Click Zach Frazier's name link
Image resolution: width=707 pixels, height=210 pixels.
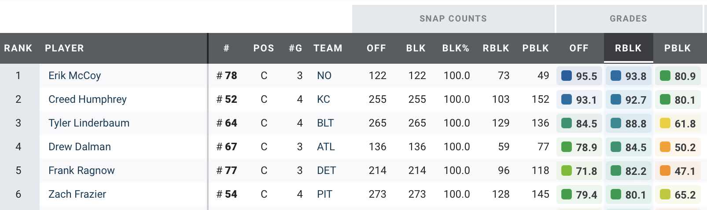(77, 194)
